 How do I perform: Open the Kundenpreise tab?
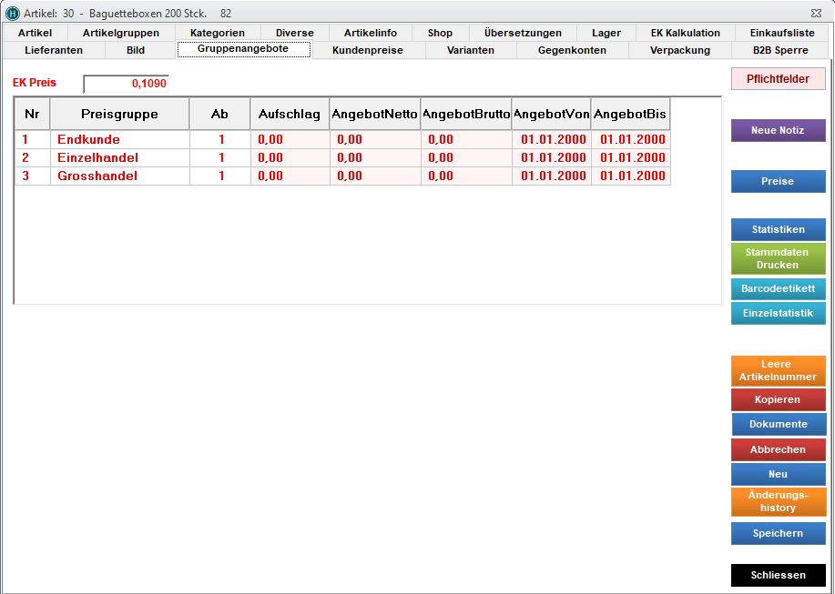(x=367, y=50)
